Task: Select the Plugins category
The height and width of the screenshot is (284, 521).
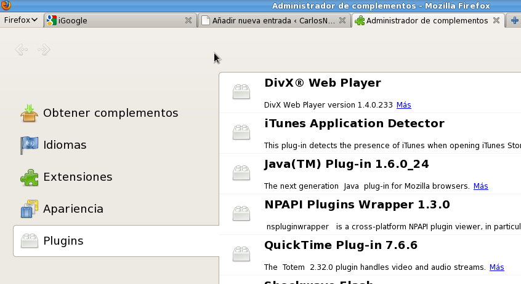Action: click(x=116, y=241)
